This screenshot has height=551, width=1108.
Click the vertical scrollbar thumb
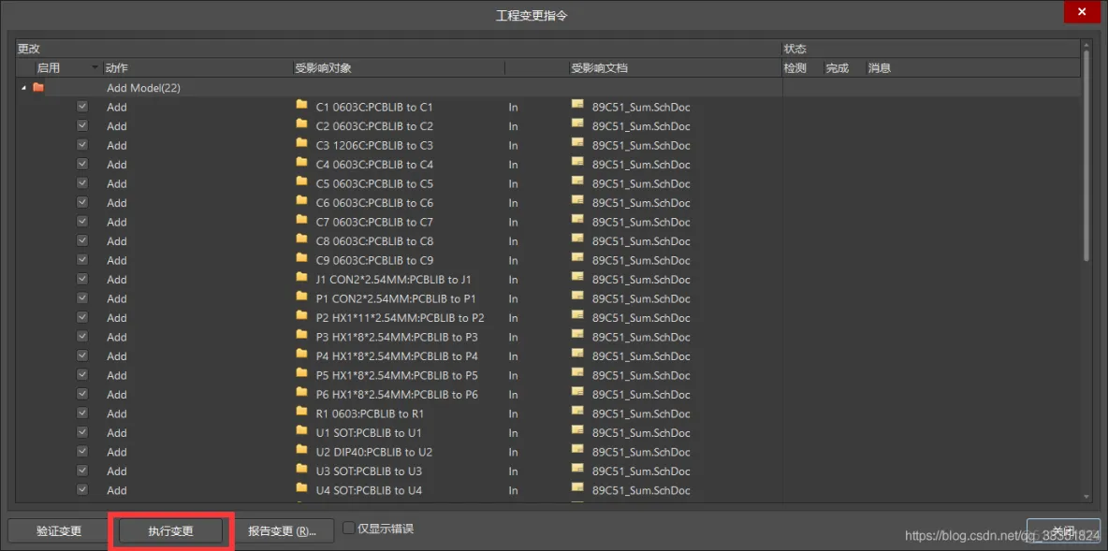pyautogui.click(x=1086, y=155)
